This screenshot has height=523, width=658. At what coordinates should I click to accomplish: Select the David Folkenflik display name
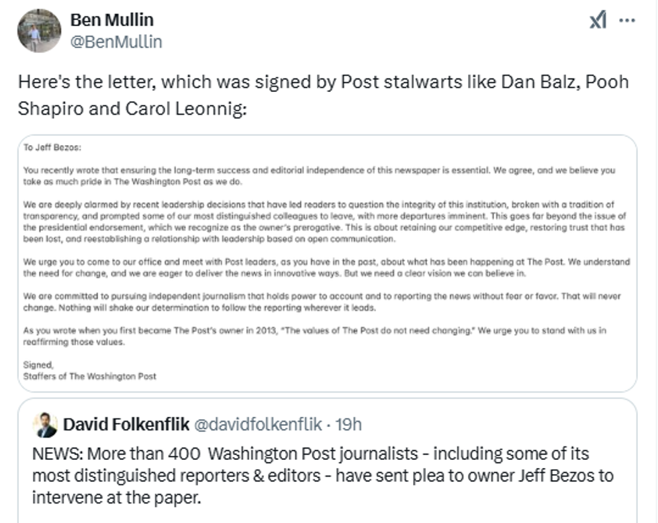(x=126, y=424)
